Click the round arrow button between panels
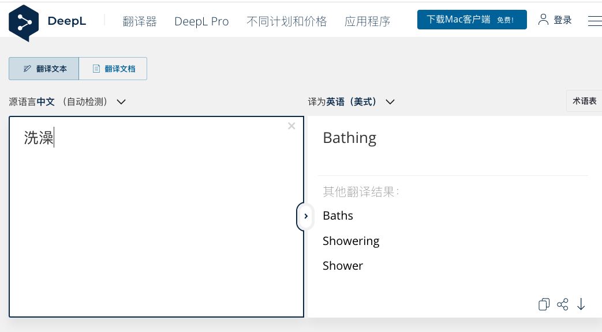 pyautogui.click(x=305, y=216)
